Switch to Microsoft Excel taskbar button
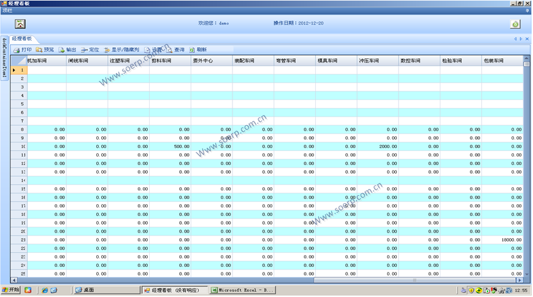Image resolution: width=533 pixels, height=297 pixels. [242, 290]
